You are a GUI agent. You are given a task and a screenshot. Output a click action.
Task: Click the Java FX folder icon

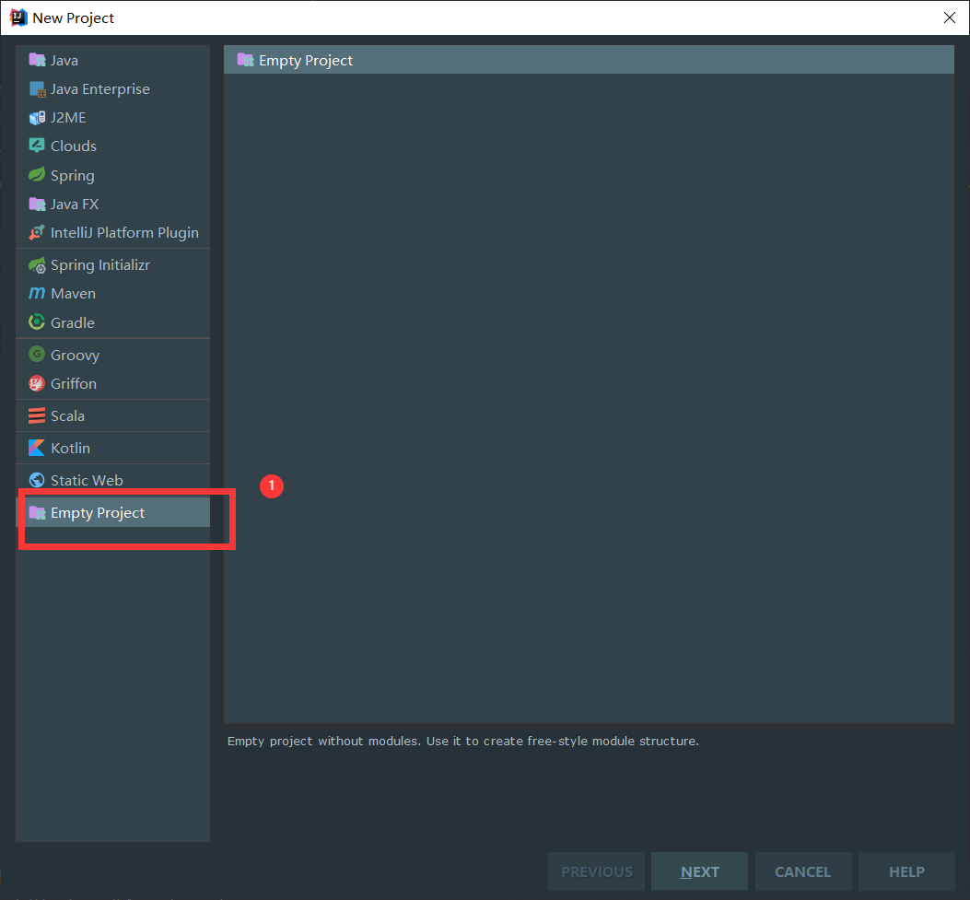point(37,205)
